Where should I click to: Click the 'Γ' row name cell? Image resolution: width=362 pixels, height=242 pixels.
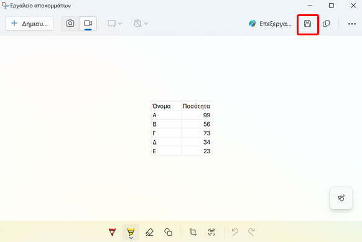point(166,133)
